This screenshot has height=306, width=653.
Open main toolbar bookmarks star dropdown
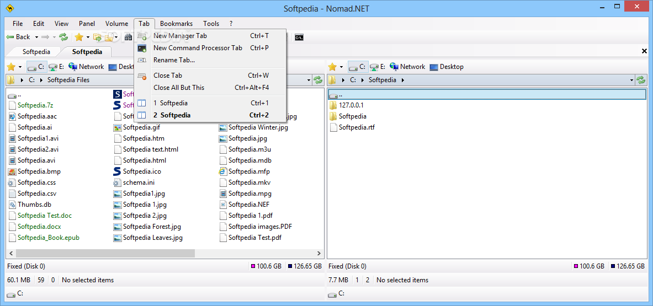click(x=88, y=37)
